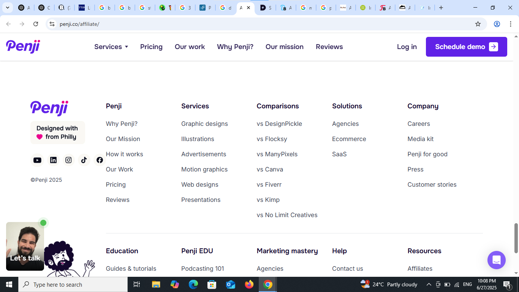The image size is (519, 292).
Task: Open the Chrome profile icon
Action: pos(497,24)
